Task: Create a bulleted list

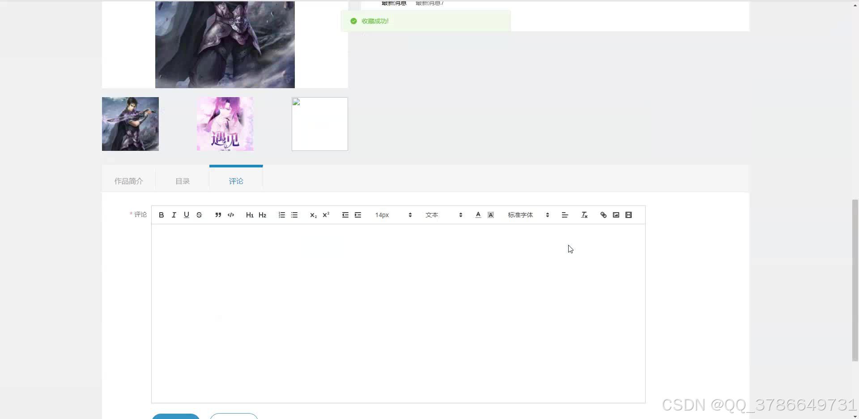Action: click(x=294, y=215)
